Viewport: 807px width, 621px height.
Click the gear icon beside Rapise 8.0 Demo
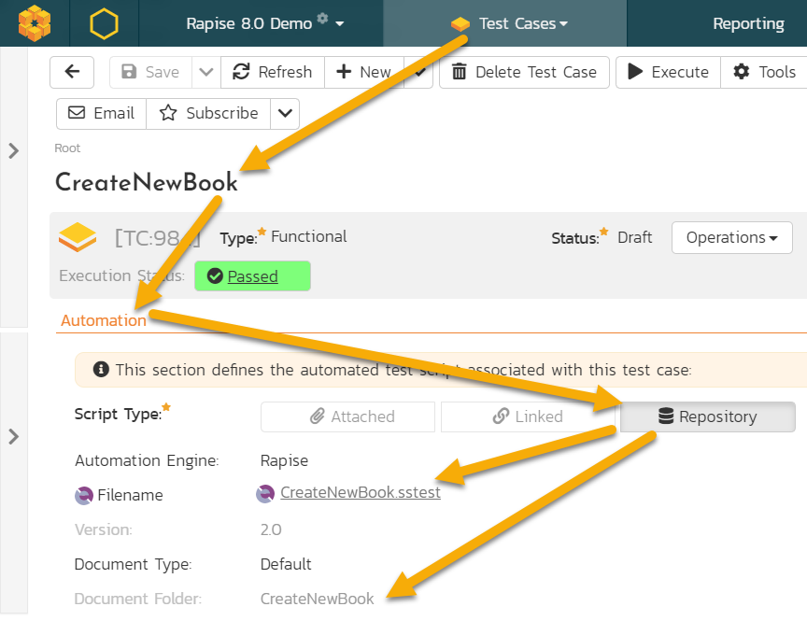322,18
